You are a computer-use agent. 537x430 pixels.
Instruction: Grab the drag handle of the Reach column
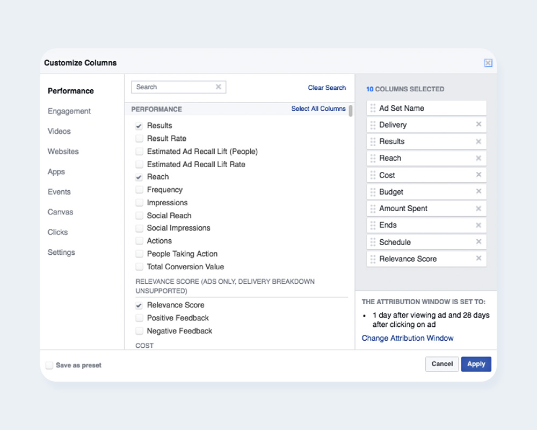pos(373,158)
